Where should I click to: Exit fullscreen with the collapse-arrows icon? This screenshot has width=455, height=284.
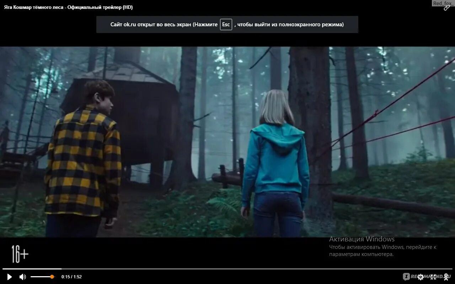pyautogui.click(x=433, y=277)
